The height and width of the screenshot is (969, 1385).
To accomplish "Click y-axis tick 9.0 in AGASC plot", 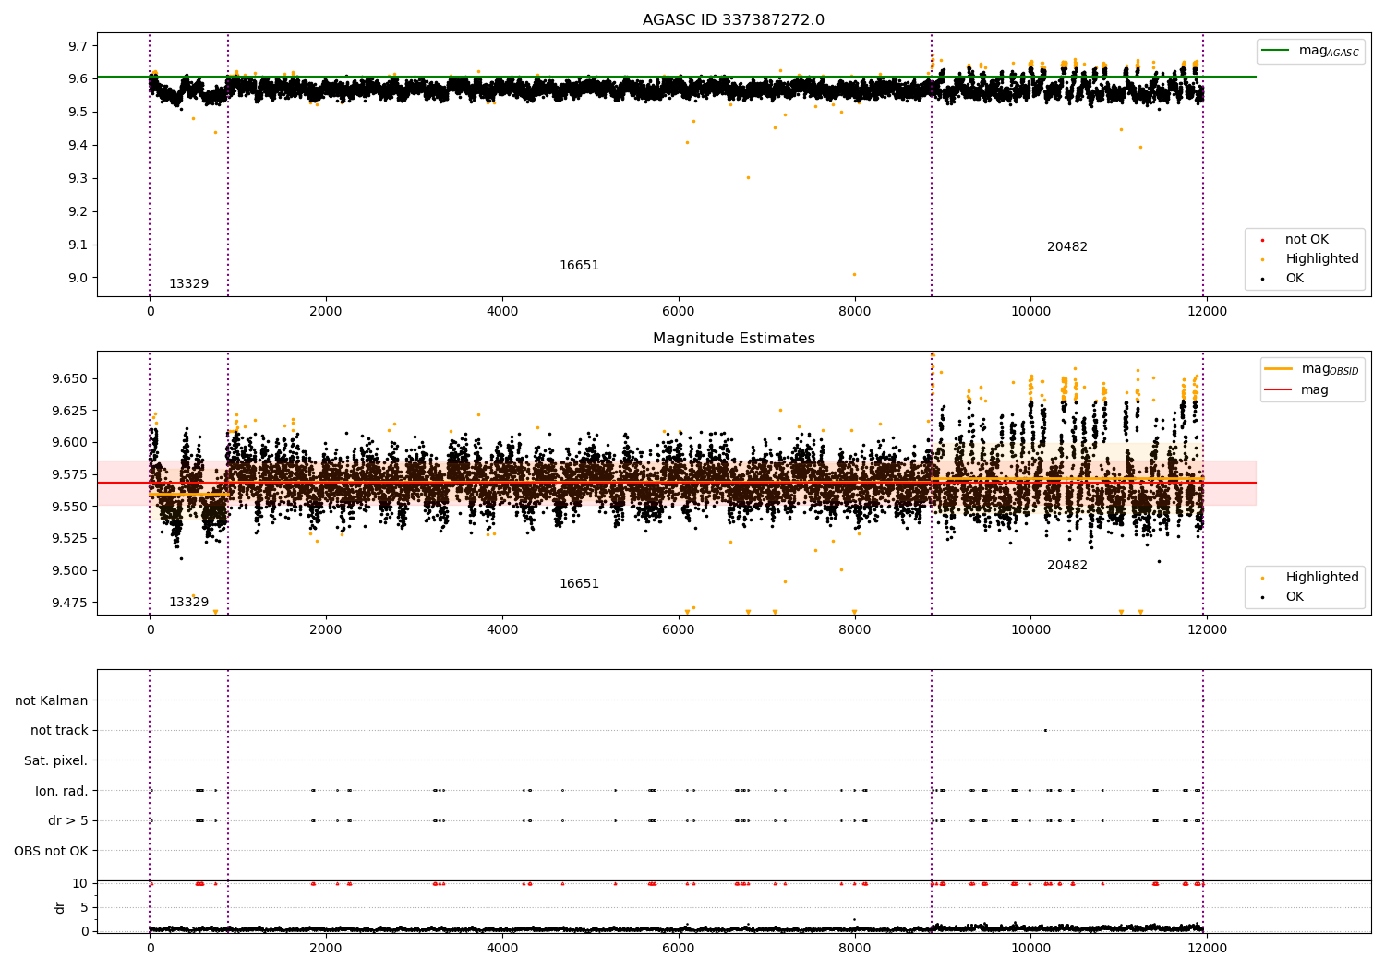I will pos(78,279).
